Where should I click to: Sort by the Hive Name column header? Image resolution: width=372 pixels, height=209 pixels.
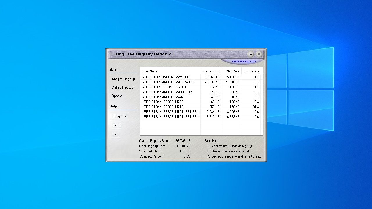pos(170,71)
